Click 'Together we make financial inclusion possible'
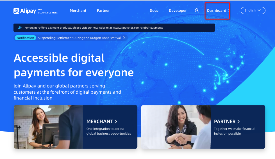Viewport: 275px width, 159px height. (235, 131)
